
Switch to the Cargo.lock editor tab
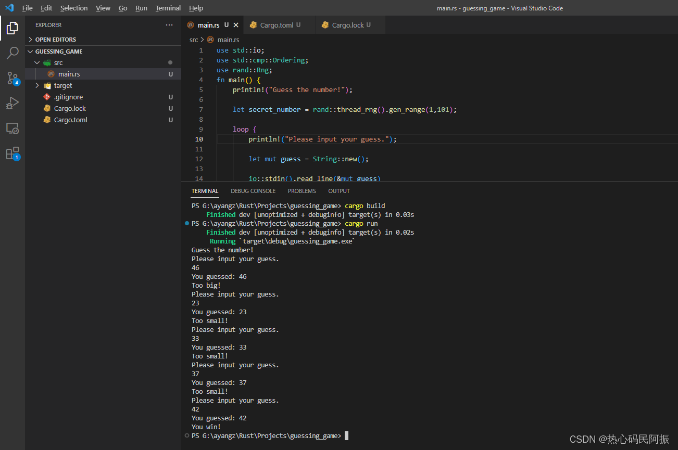click(350, 25)
